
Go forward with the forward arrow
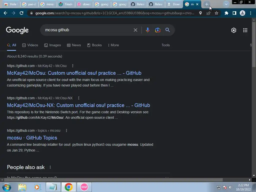coord(13,13)
